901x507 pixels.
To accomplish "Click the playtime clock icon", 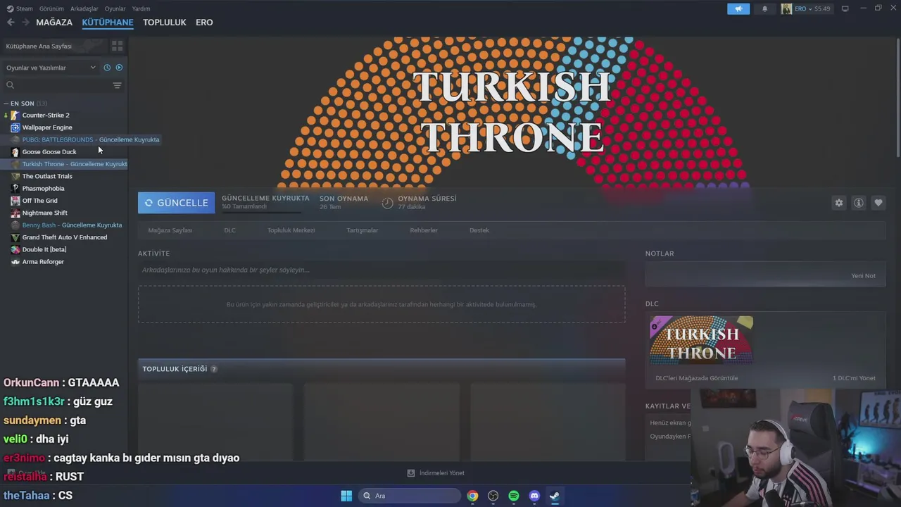I will click(387, 203).
